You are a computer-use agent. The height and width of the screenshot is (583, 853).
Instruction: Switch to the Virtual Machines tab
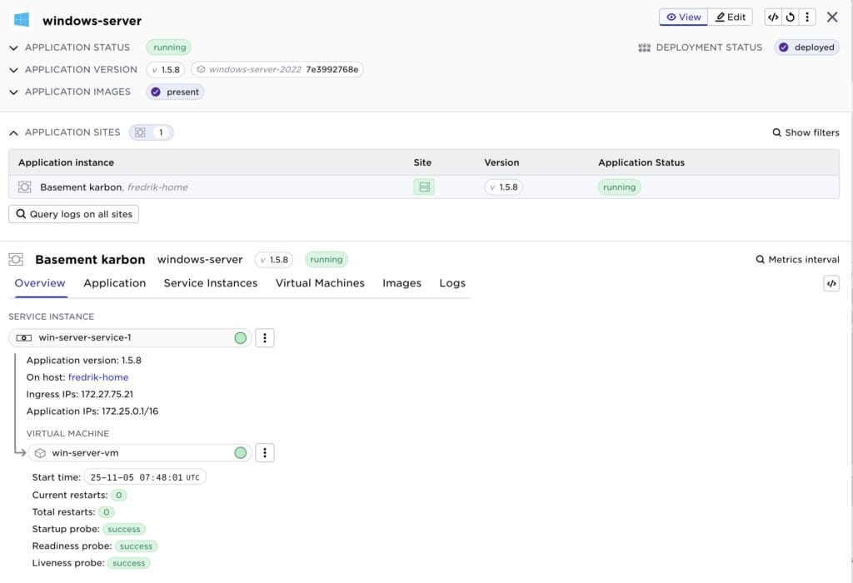pyautogui.click(x=321, y=283)
